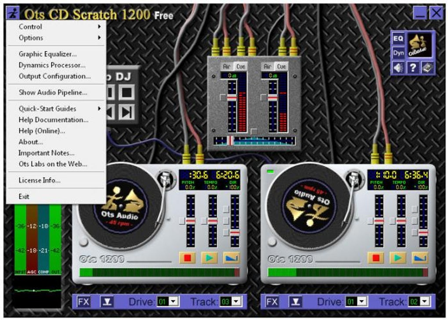Image resolution: width=448 pixels, height=320 pixels.
Task: Click the tonearm on the right turntable
Action: point(353,197)
